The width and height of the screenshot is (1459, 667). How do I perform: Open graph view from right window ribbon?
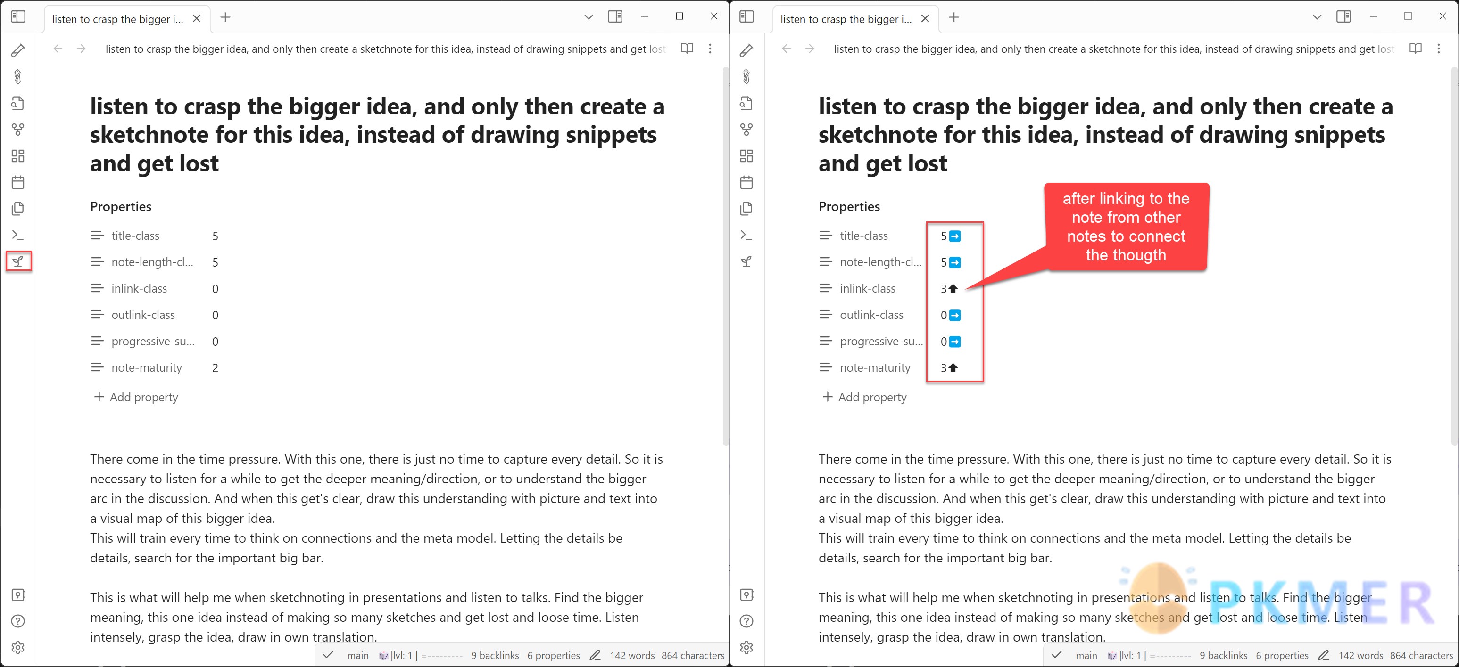(746, 130)
